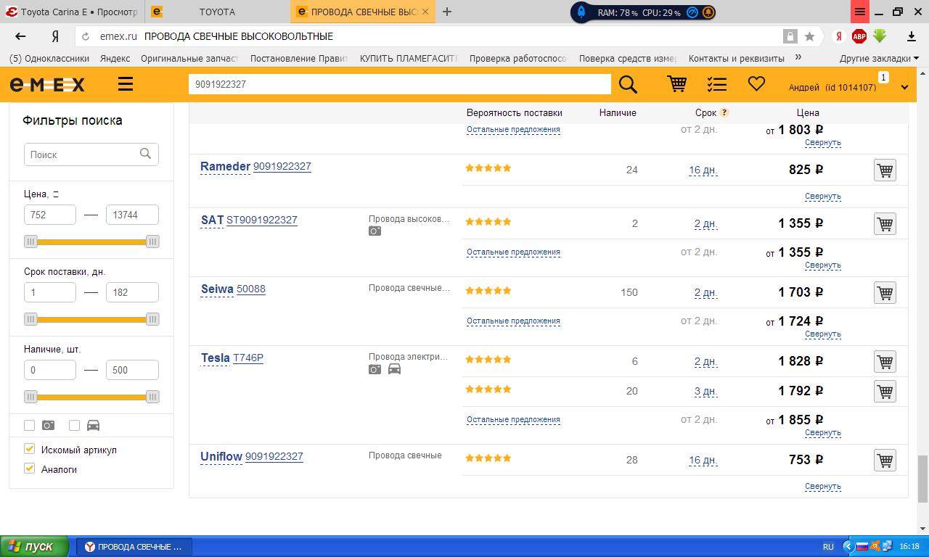The width and height of the screenshot is (929, 557).
Task: Open the checklist icon in header
Action: (716, 84)
